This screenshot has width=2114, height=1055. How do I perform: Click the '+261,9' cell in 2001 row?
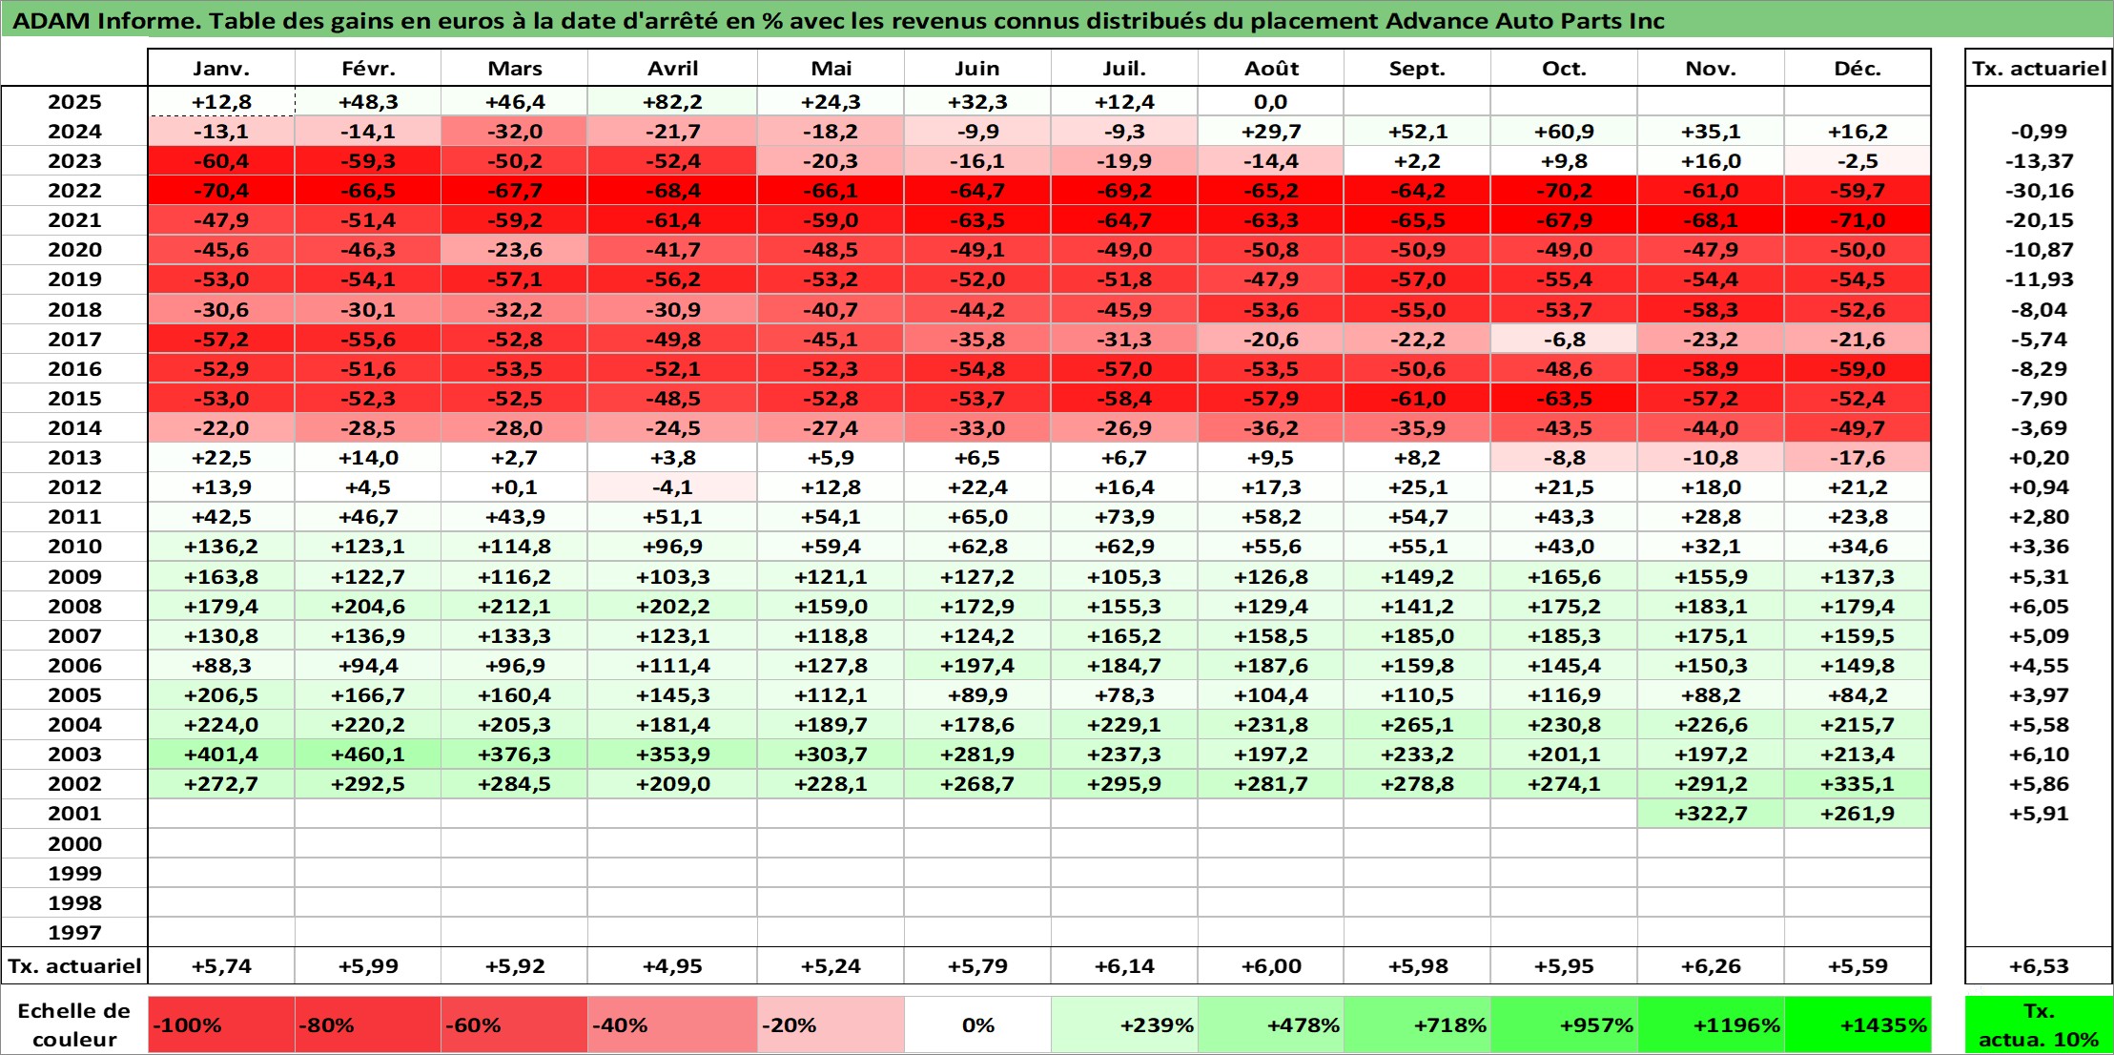[1857, 813]
